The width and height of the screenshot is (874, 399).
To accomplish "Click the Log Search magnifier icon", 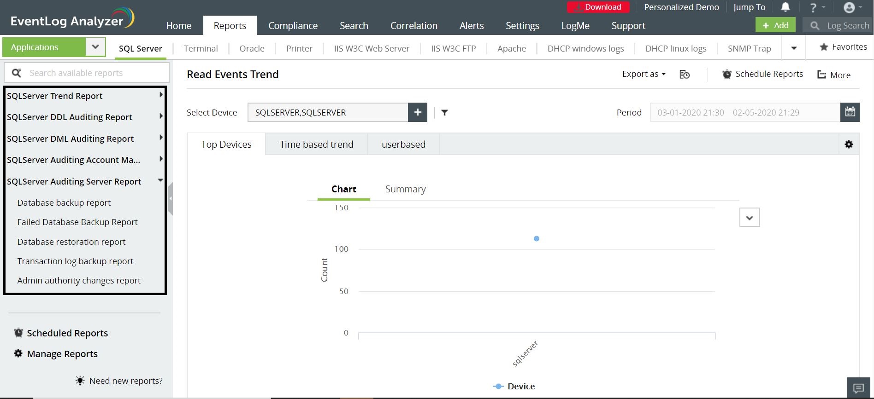I will pyautogui.click(x=815, y=26).
